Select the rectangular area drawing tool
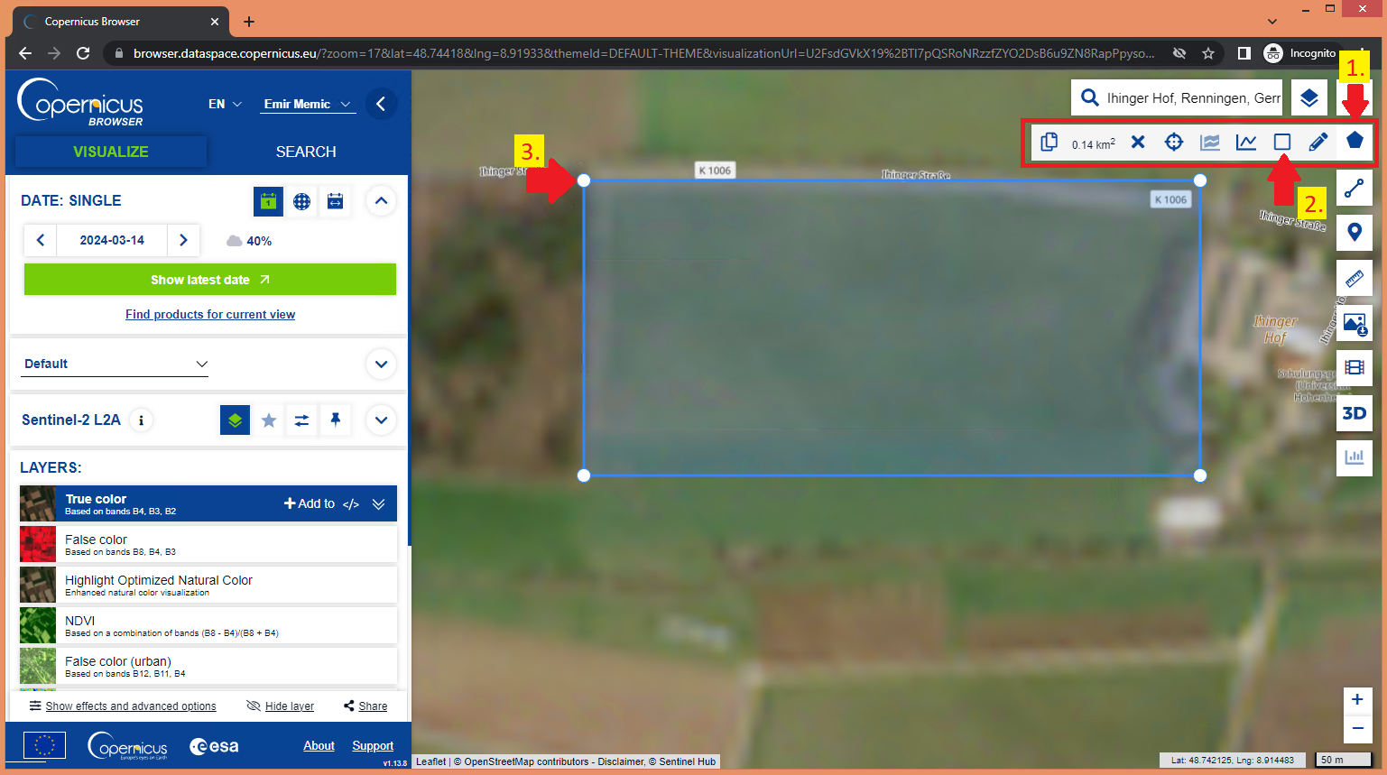The height and width of the screenshot is (775, 1387). 1282,142
